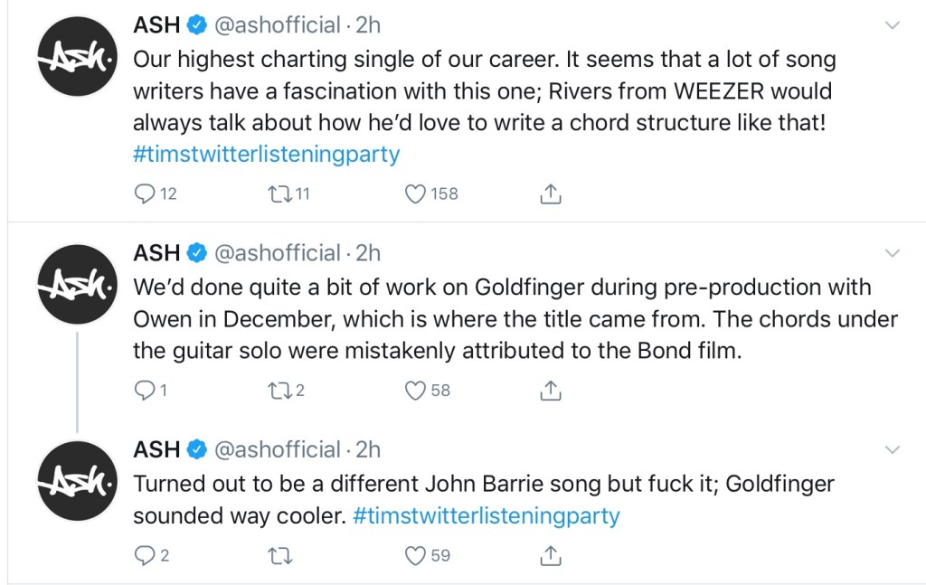
Task: Retweet the John Barrie song tweet
Action: (281, 555)
